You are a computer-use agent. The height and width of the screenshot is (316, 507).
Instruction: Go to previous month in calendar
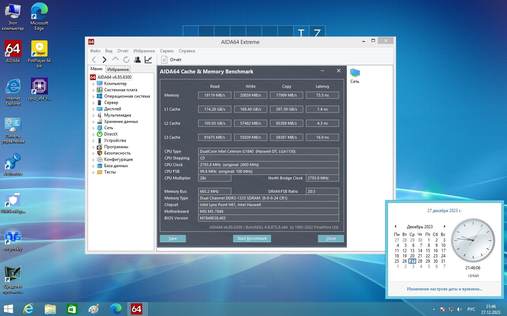coord(395,226)
